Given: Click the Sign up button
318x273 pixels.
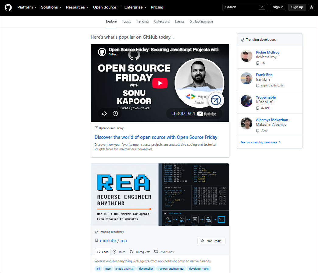Looking at the screenshot, I should pyautogui.click(x=297, y=7).
